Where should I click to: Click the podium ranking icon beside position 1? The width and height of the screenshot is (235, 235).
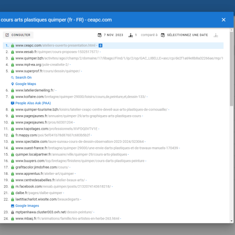tap(131, 35)
